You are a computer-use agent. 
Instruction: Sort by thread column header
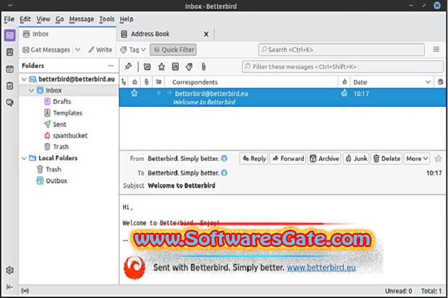[x=124, y=82]
